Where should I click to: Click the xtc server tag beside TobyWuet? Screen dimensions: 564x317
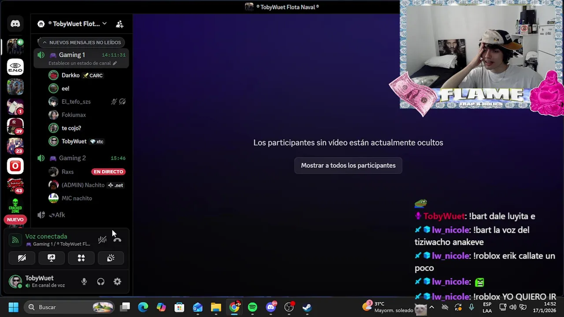coord(96,142)
